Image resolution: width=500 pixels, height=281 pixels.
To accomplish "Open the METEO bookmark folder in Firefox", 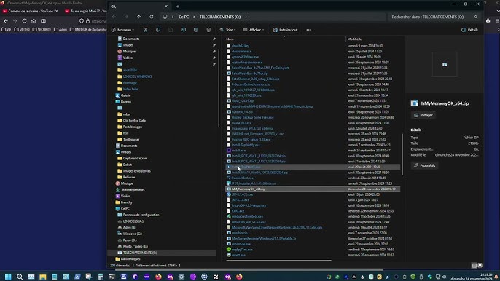I will click(x=22, y=30).
